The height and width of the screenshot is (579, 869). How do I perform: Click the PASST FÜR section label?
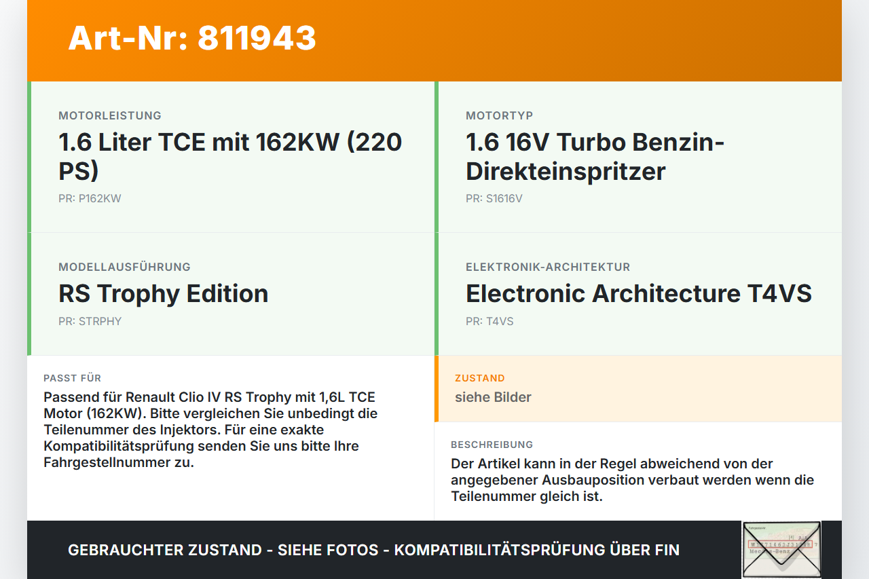point(72,378)
